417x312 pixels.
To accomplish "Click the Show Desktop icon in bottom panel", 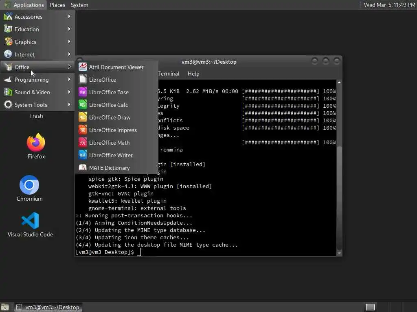I will pos(5,307).
